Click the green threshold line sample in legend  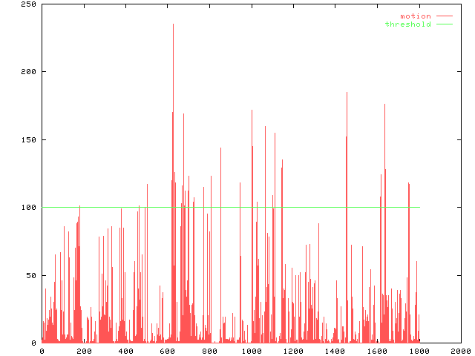[x=444, y=24]
